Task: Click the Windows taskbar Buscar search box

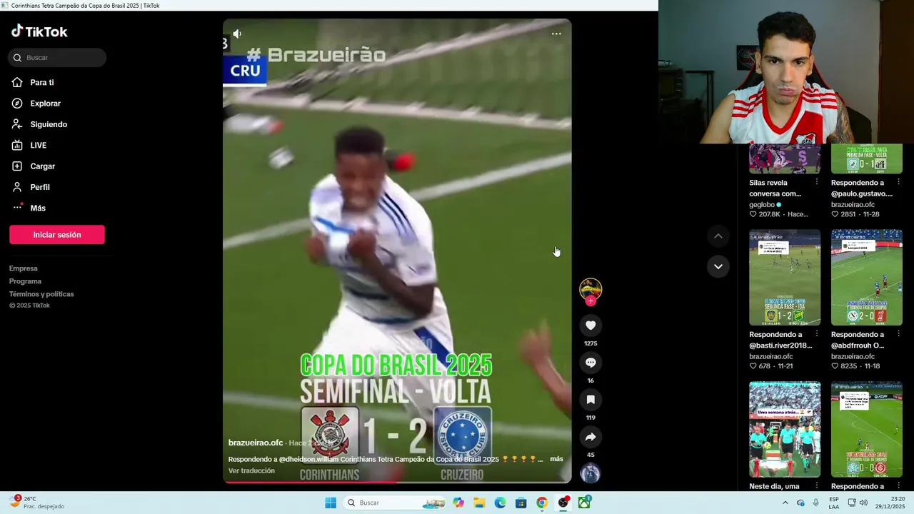Action: [x=394, y=503]
